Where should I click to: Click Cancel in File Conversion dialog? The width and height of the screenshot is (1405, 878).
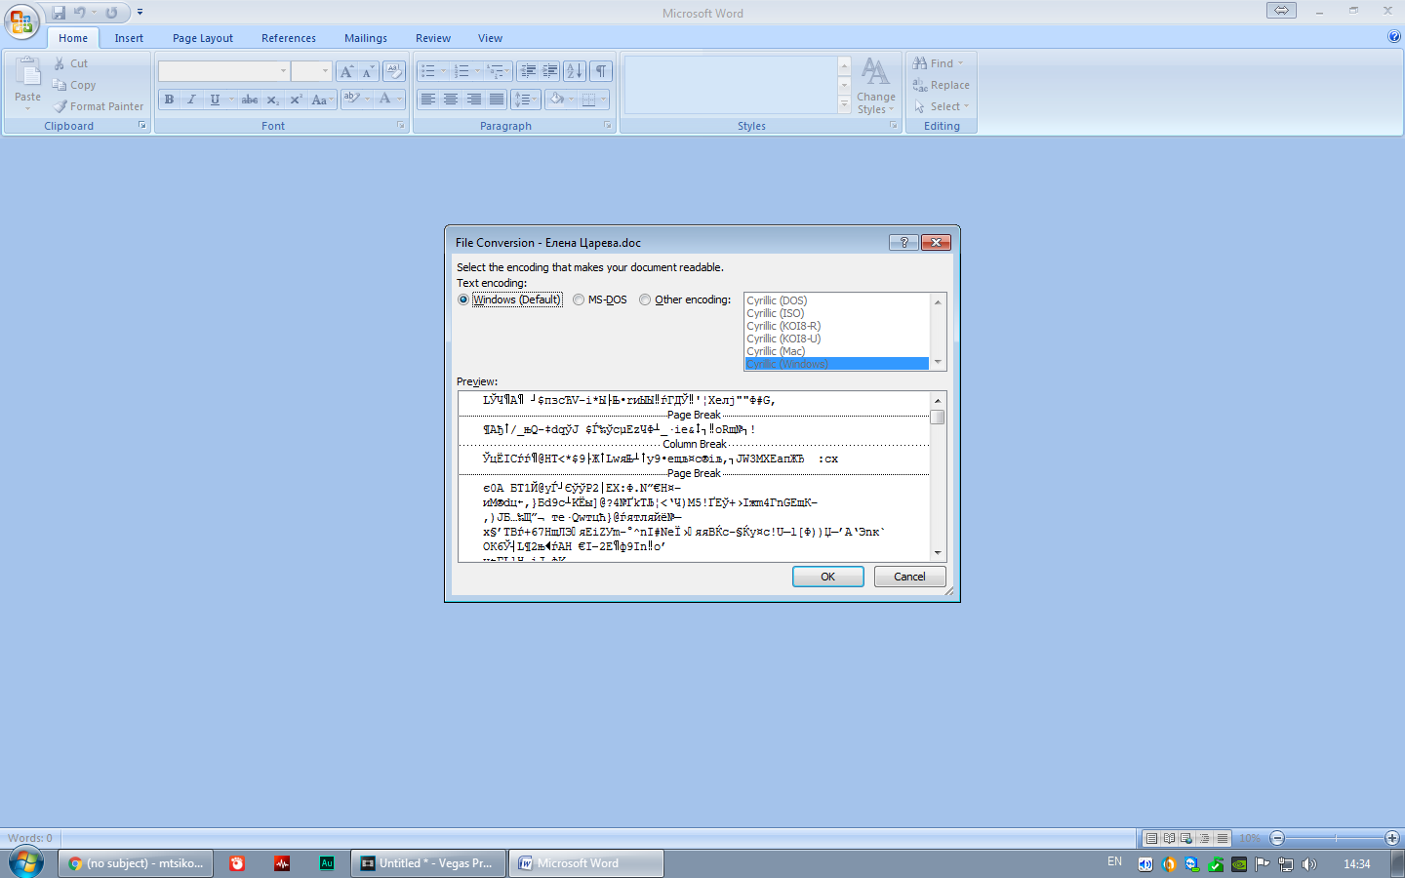(909, 577)
